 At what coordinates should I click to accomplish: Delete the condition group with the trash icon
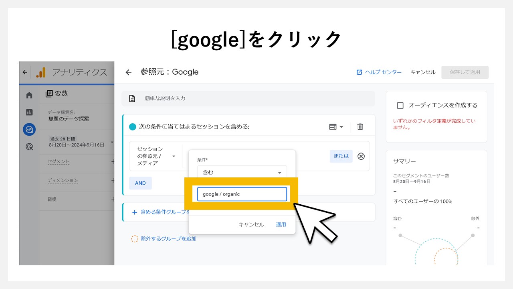click(x=360, y=126)
